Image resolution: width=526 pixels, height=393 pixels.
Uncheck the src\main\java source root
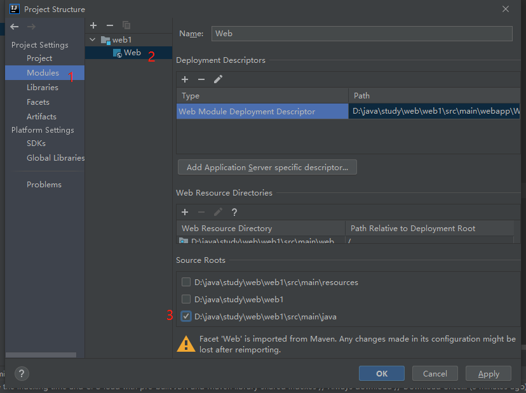(x=186, y=316)
